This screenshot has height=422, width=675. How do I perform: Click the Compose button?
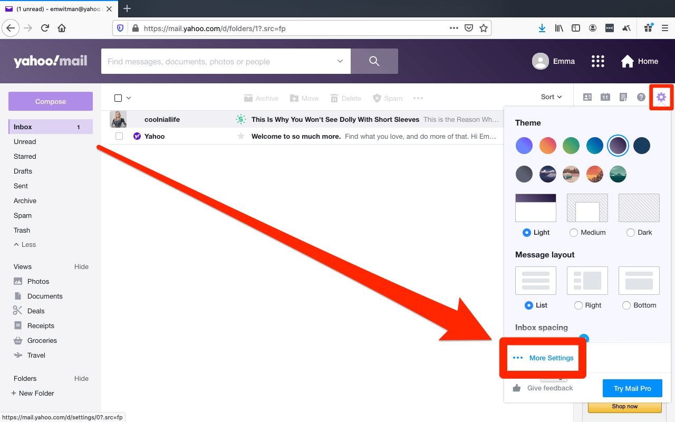point(51,101)
